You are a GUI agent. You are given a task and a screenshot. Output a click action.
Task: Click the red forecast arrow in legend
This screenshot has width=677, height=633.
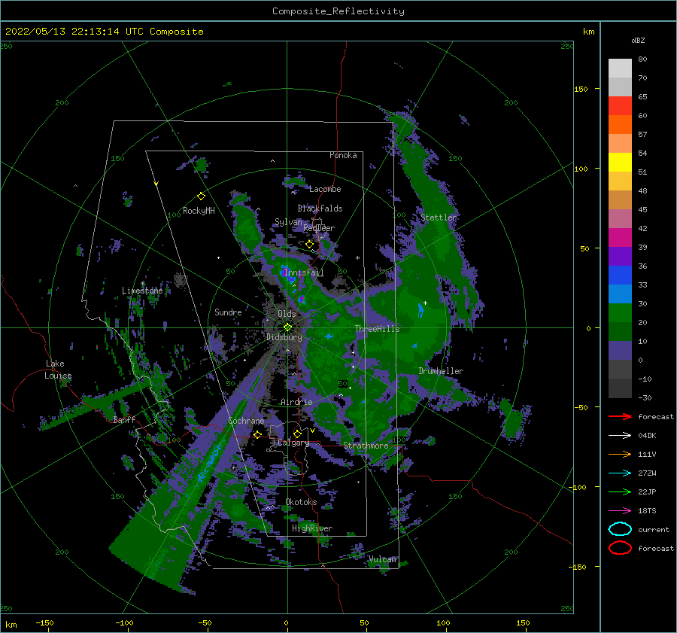coord(620,416)
